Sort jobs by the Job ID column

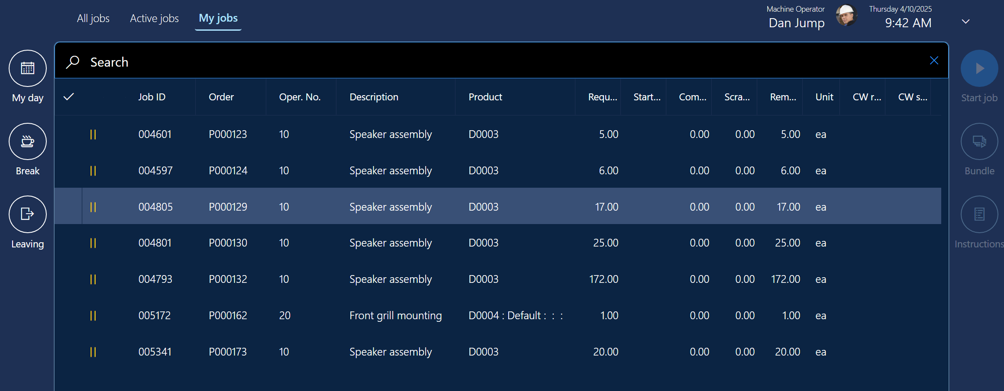tap(151, 97)
